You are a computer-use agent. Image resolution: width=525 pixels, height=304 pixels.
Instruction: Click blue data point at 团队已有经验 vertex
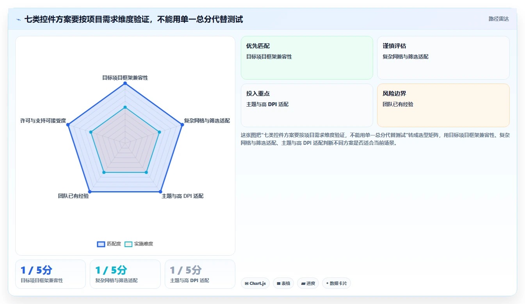tap(90, 192)
